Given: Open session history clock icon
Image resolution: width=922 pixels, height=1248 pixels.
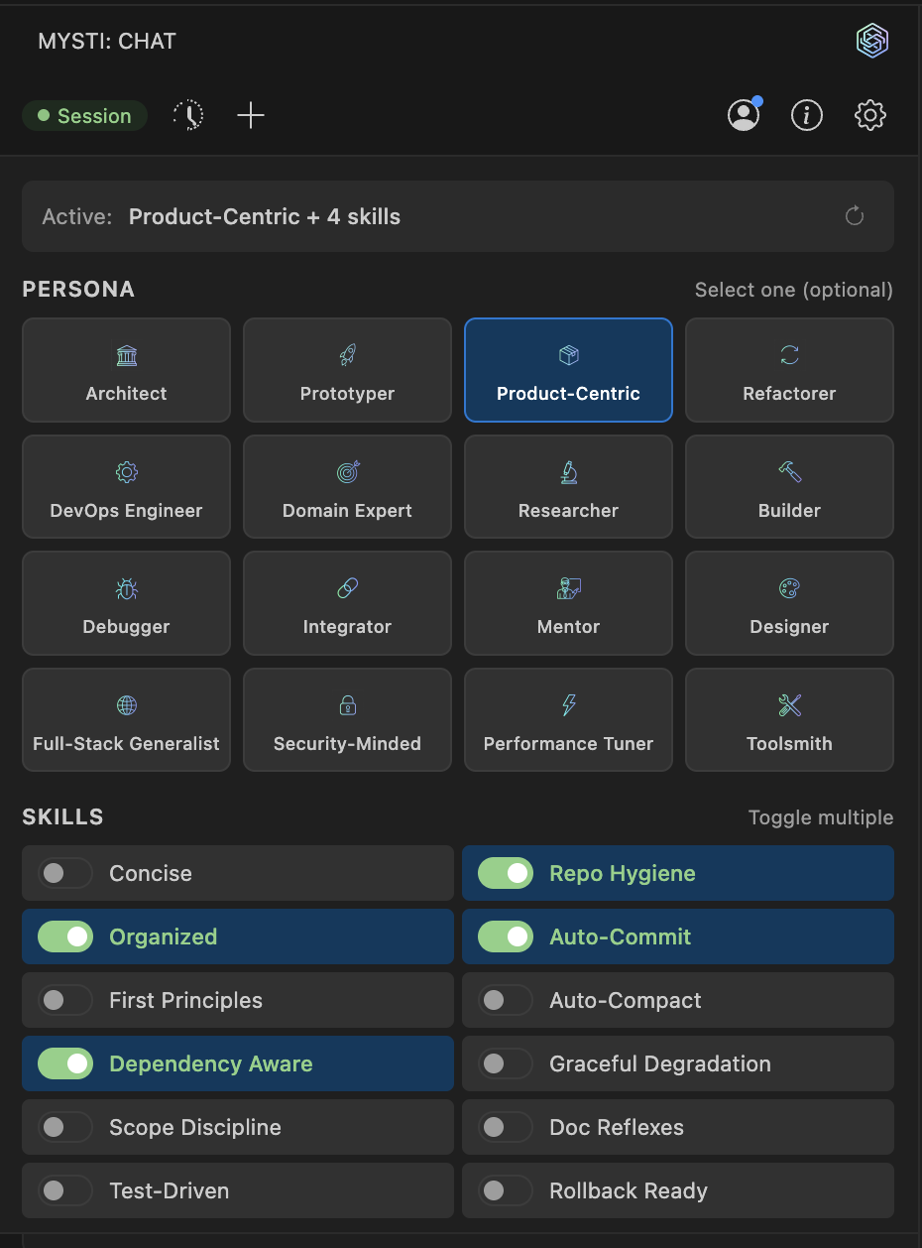Looking at the screenshot, I should [x=188, y=116].
